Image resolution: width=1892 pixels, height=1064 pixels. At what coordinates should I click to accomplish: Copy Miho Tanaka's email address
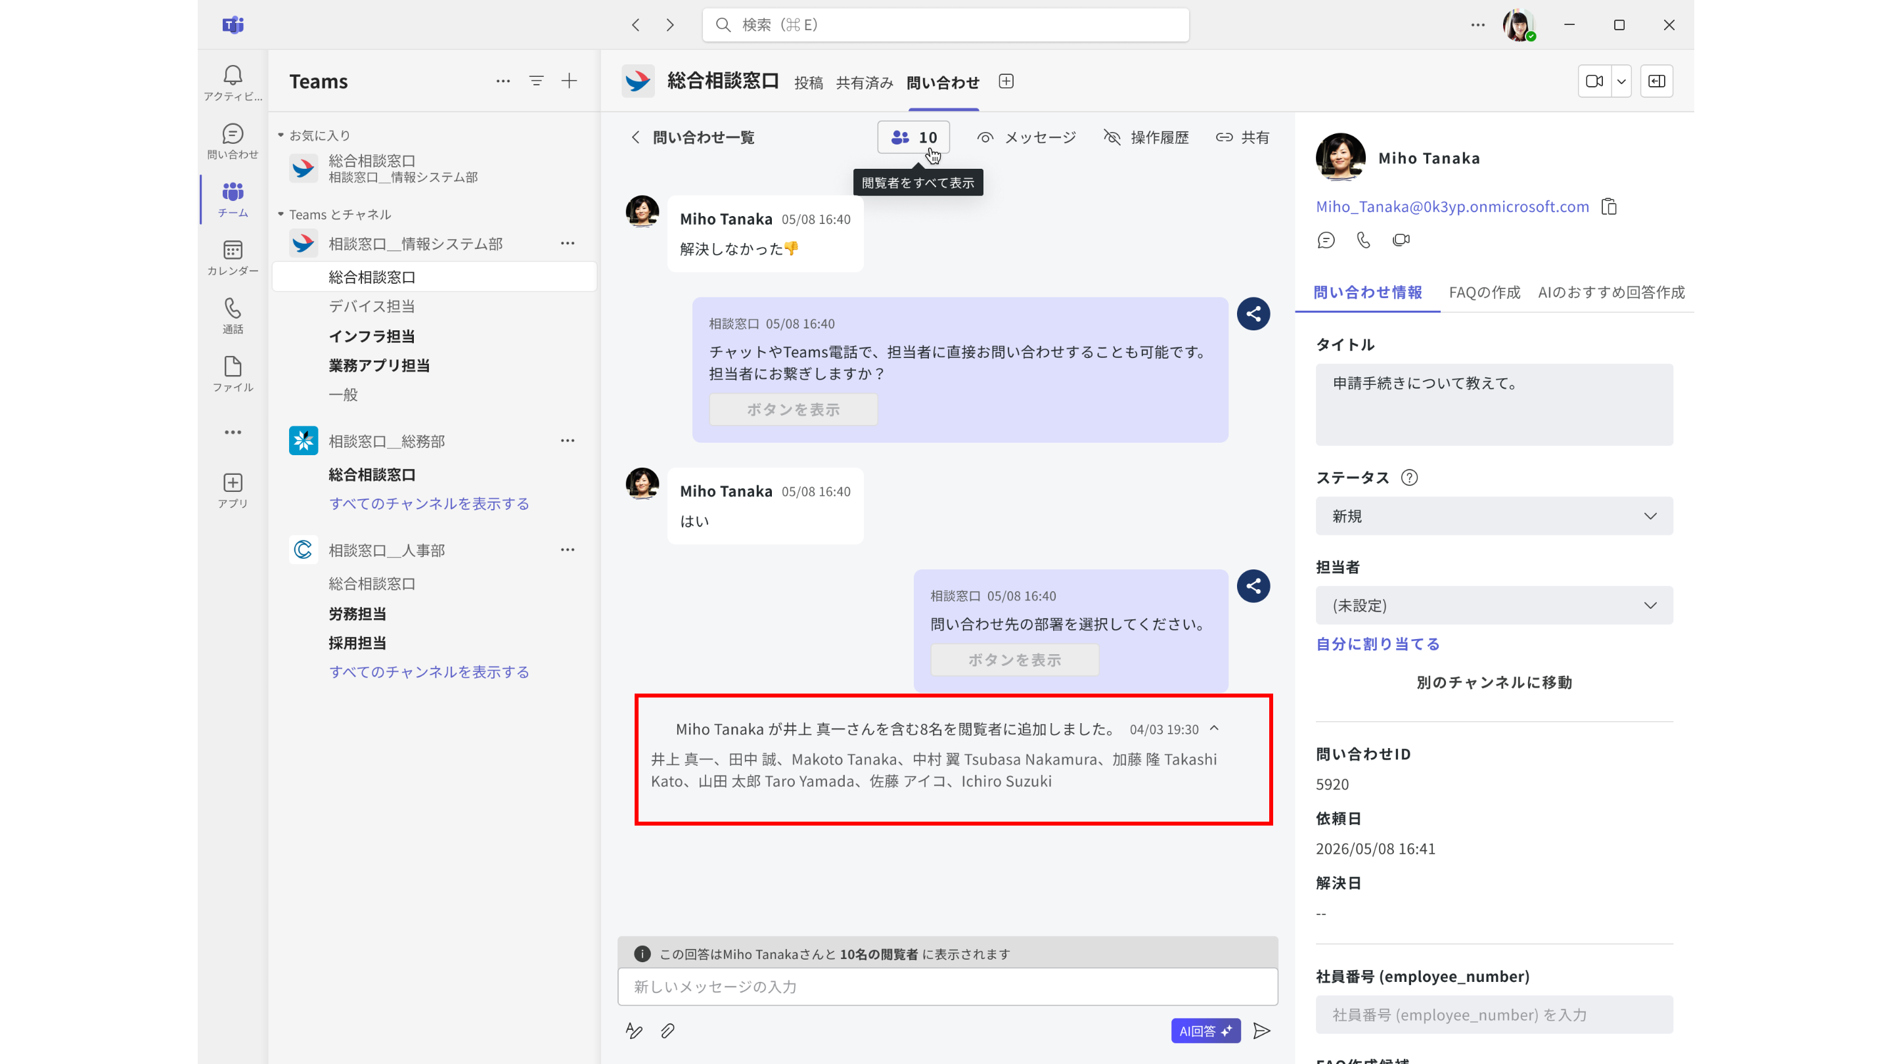point(1610,207)
